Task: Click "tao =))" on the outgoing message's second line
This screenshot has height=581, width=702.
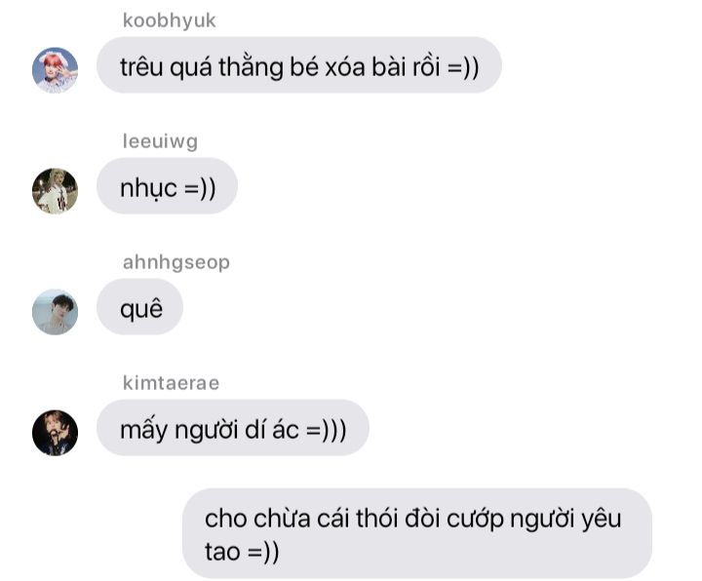Action: (242, 551)
